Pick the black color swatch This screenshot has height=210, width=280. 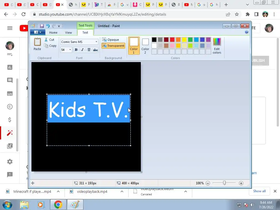click(x=154, y=40)
